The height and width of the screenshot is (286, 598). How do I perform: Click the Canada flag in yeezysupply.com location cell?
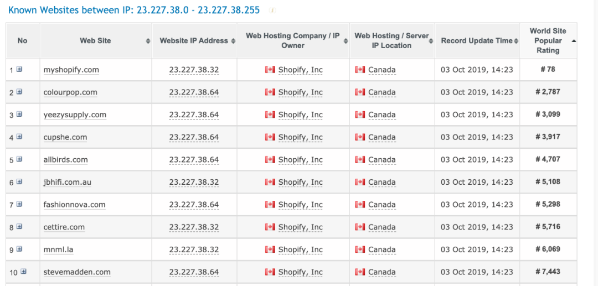[360, 115]
